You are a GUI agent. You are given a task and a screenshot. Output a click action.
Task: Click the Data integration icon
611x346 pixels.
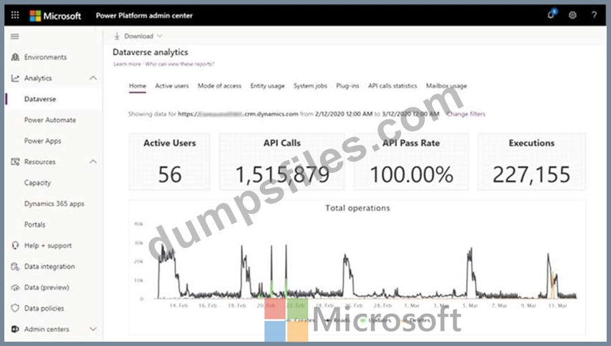pyautogui.click(x=15, y=267)
